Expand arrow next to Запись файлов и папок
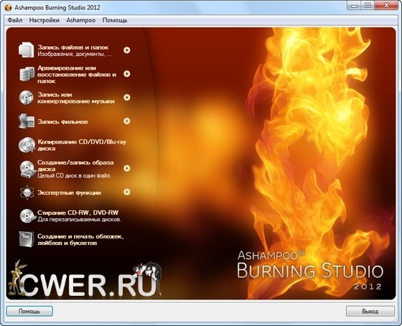The width and height of the screenshot is (402, 326). (x=127, y=50)
